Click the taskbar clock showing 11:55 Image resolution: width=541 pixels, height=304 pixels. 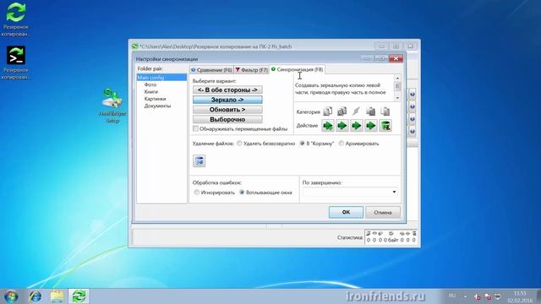pyautogui.click(x=520, y=296)
